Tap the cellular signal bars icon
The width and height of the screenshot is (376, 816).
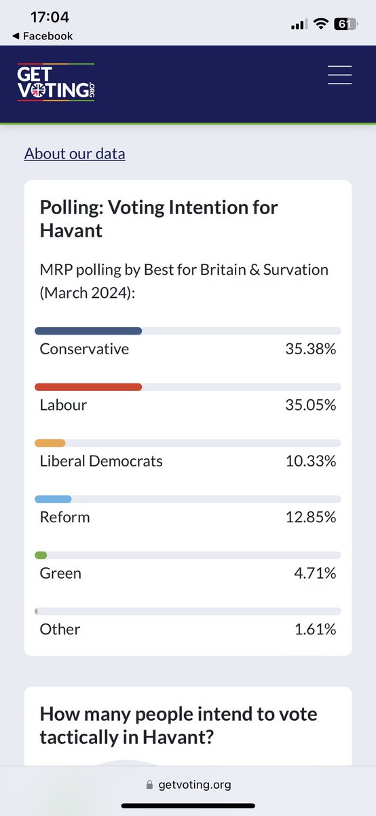pyautogui.click(x=299, y=24)
